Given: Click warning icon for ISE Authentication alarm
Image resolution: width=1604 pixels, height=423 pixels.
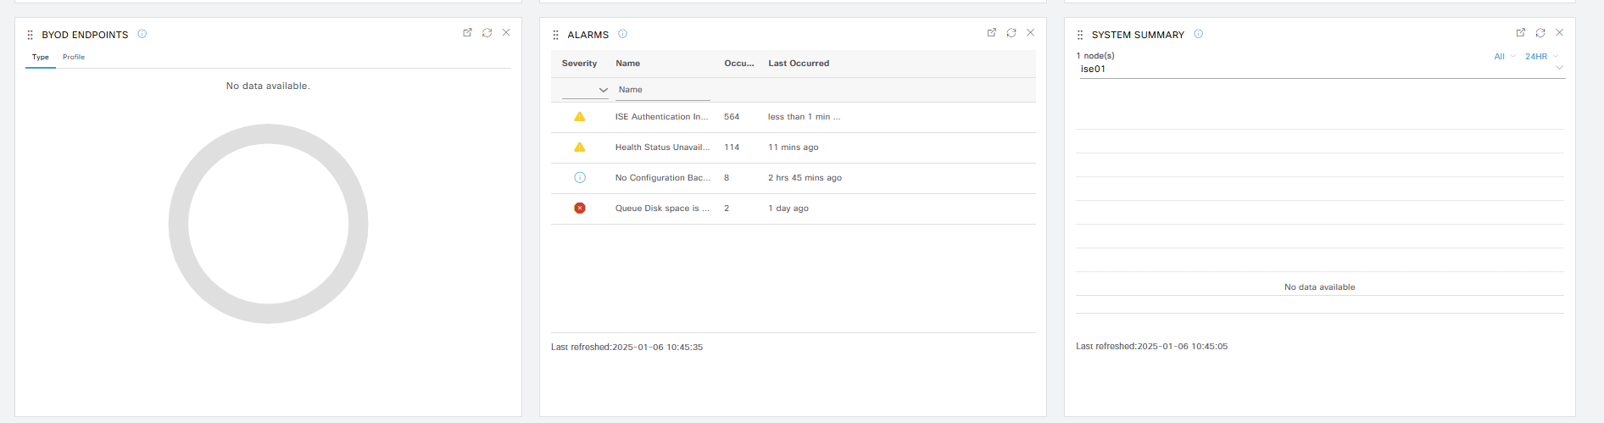Looking at the screenshot, I should click(580, 117).
